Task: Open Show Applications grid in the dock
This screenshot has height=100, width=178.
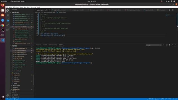Action: point(3,97)
